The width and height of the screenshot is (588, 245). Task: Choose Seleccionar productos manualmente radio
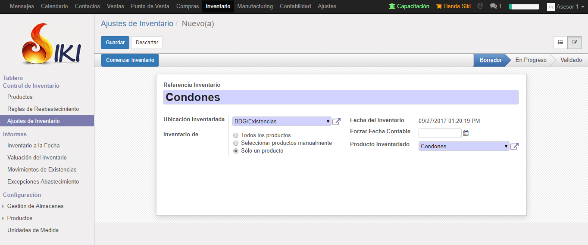(236, 143)
